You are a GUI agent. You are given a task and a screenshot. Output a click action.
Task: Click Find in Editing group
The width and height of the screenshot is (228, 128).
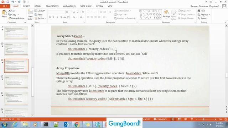click(x=201, y=11)
